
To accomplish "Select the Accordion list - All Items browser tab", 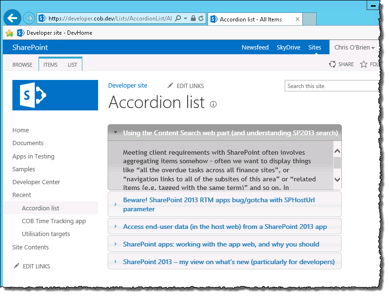I will pyautogui.click(x=255, y=19).
